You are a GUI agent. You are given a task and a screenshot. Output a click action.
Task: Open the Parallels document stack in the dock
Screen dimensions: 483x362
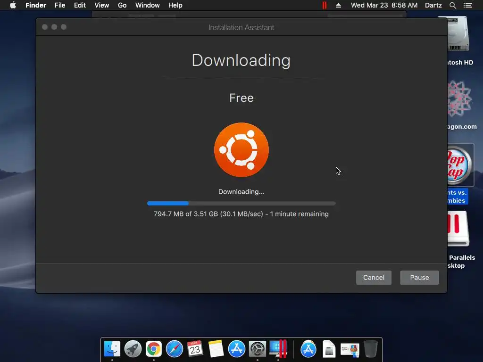tap(350, 350)
